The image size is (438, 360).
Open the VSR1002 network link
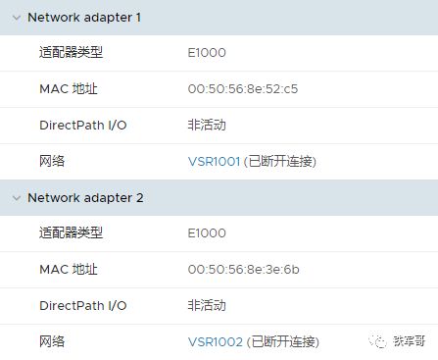(216, 341)
